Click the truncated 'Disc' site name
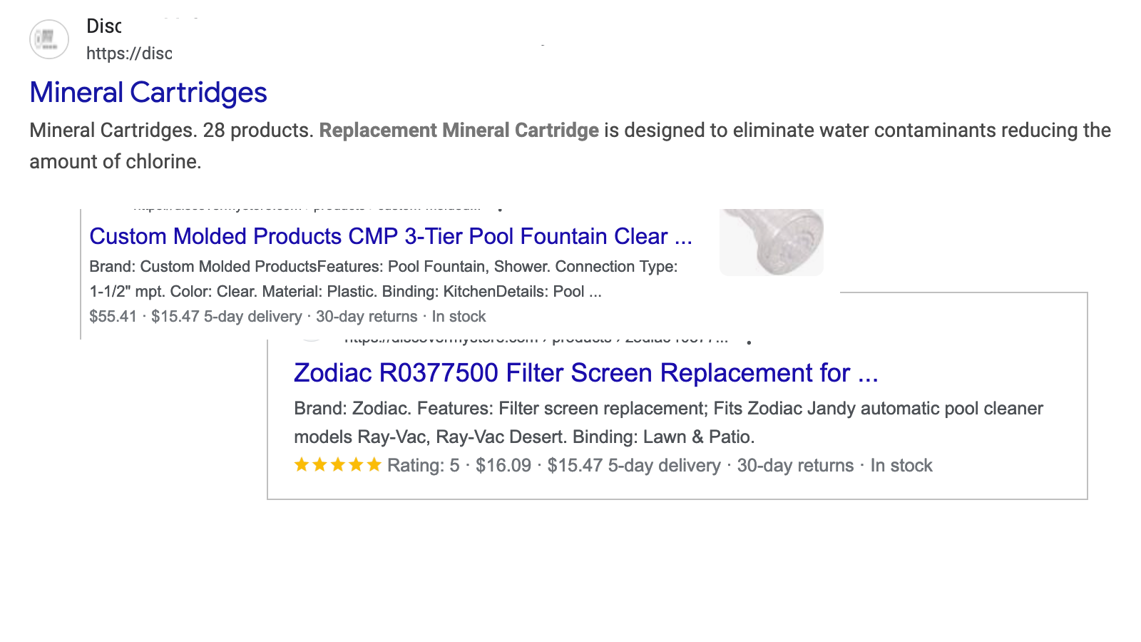The height and width of the screenshot is (642, 1141). tap(103, 26)
